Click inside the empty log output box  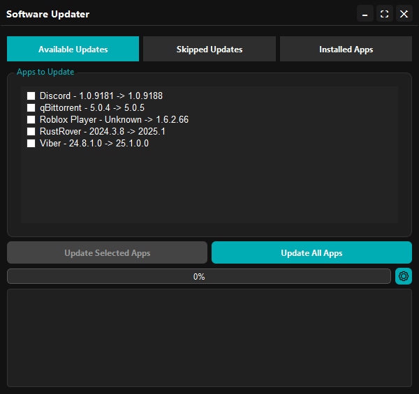209,338
